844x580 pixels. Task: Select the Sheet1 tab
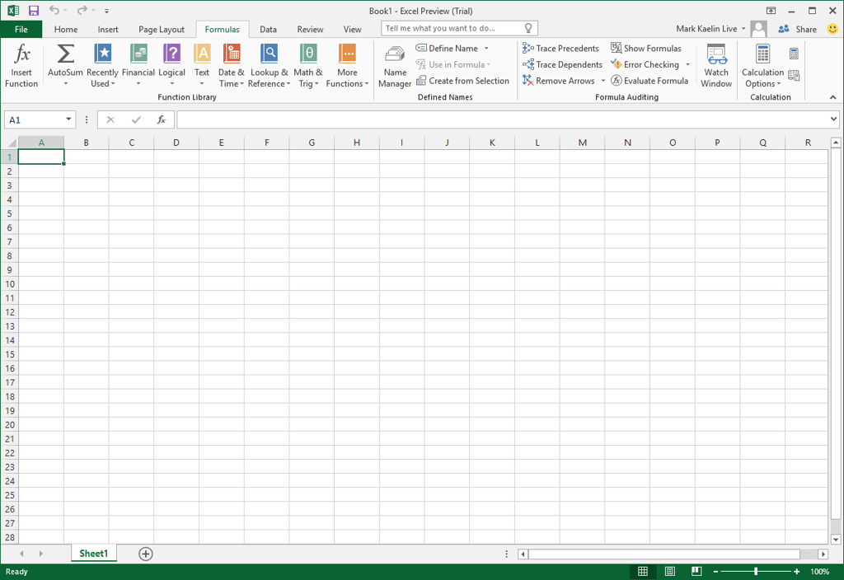[x=94, y=554]
